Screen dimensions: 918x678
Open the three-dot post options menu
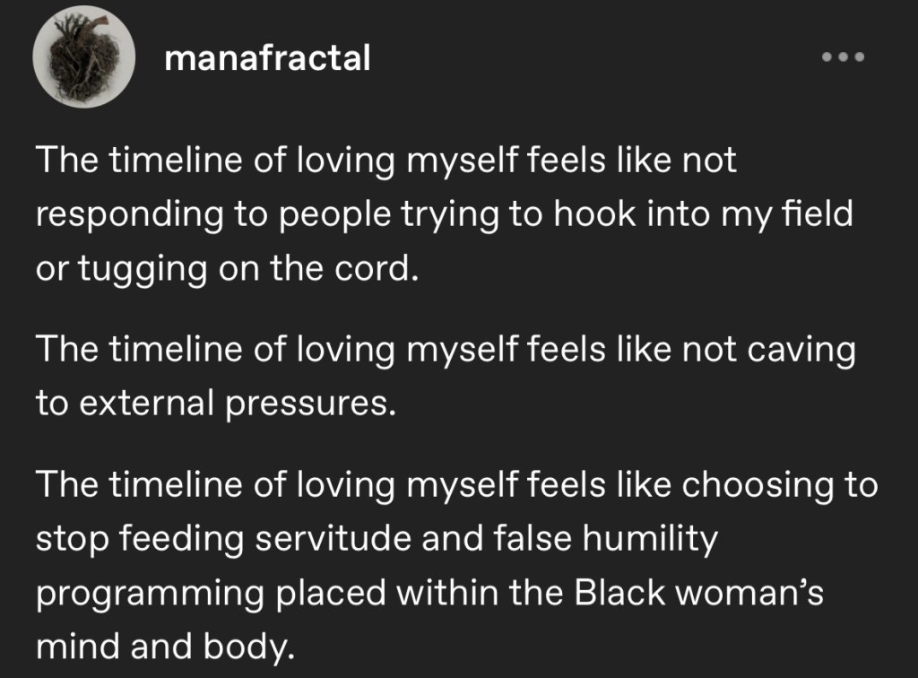[x=843, y=57]
